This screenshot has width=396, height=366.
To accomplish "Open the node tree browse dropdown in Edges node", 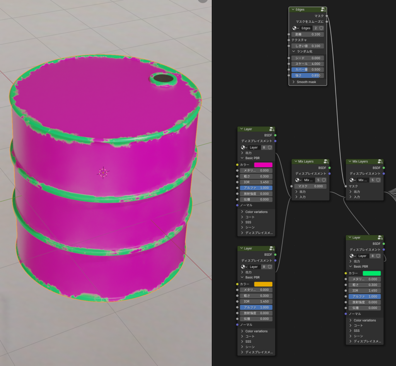I will pos(295,28).
